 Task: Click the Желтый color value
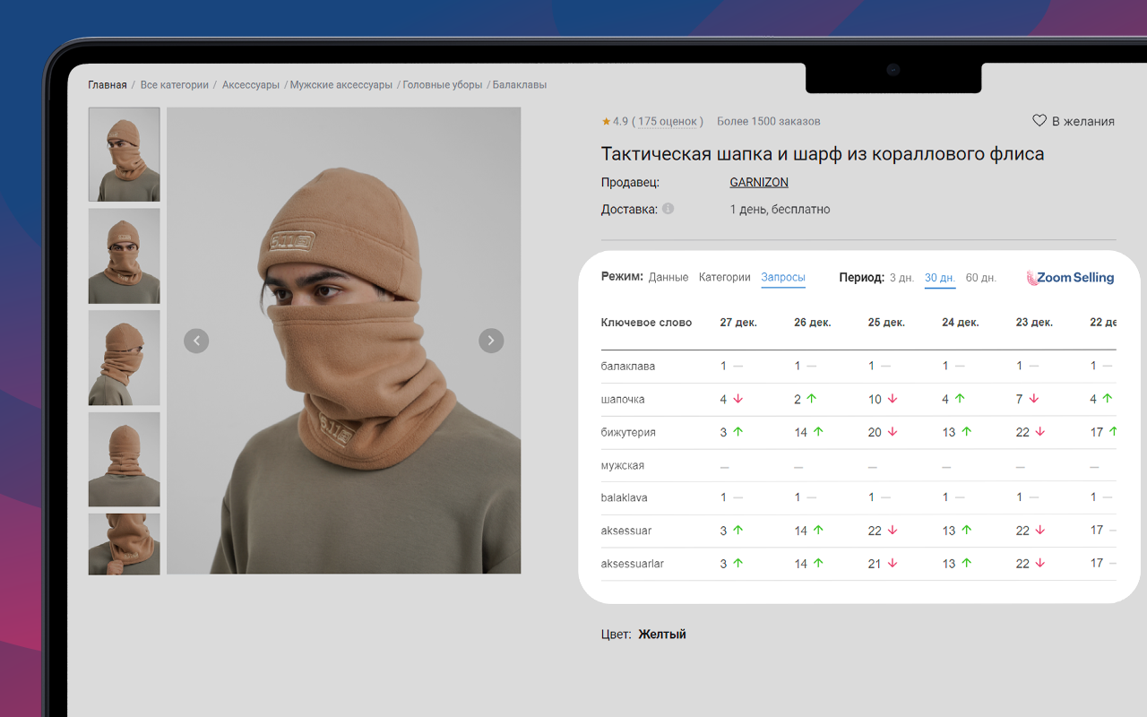(x=662, y=635)
